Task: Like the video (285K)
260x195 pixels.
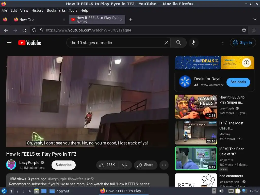Action: pos(107,165)
